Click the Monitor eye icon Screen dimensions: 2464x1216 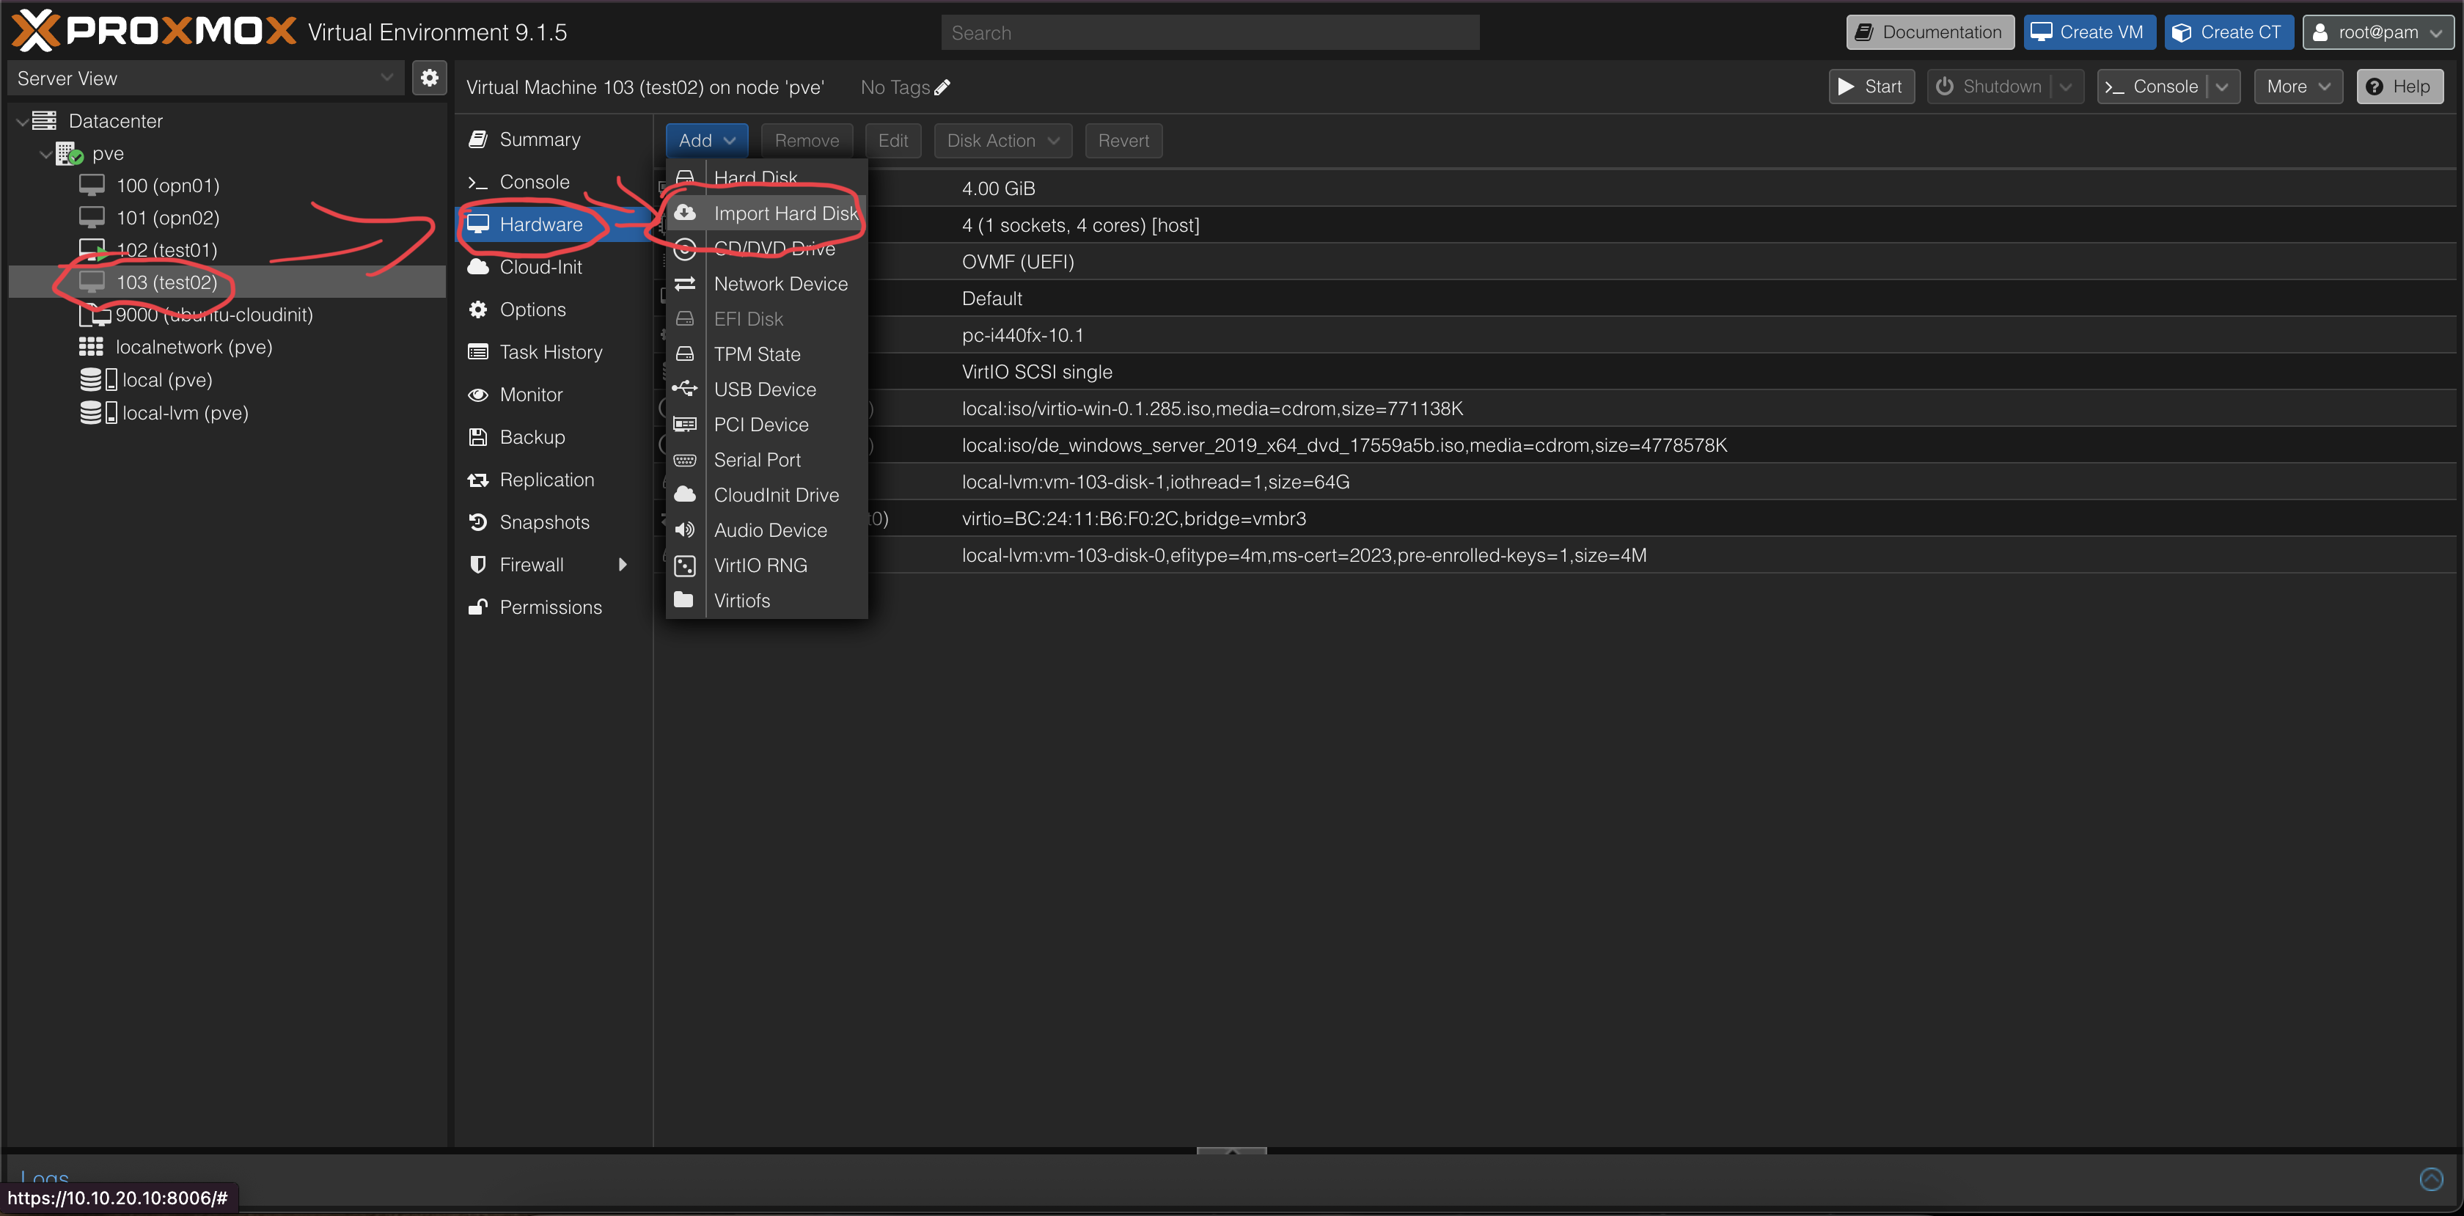[478, 394]
